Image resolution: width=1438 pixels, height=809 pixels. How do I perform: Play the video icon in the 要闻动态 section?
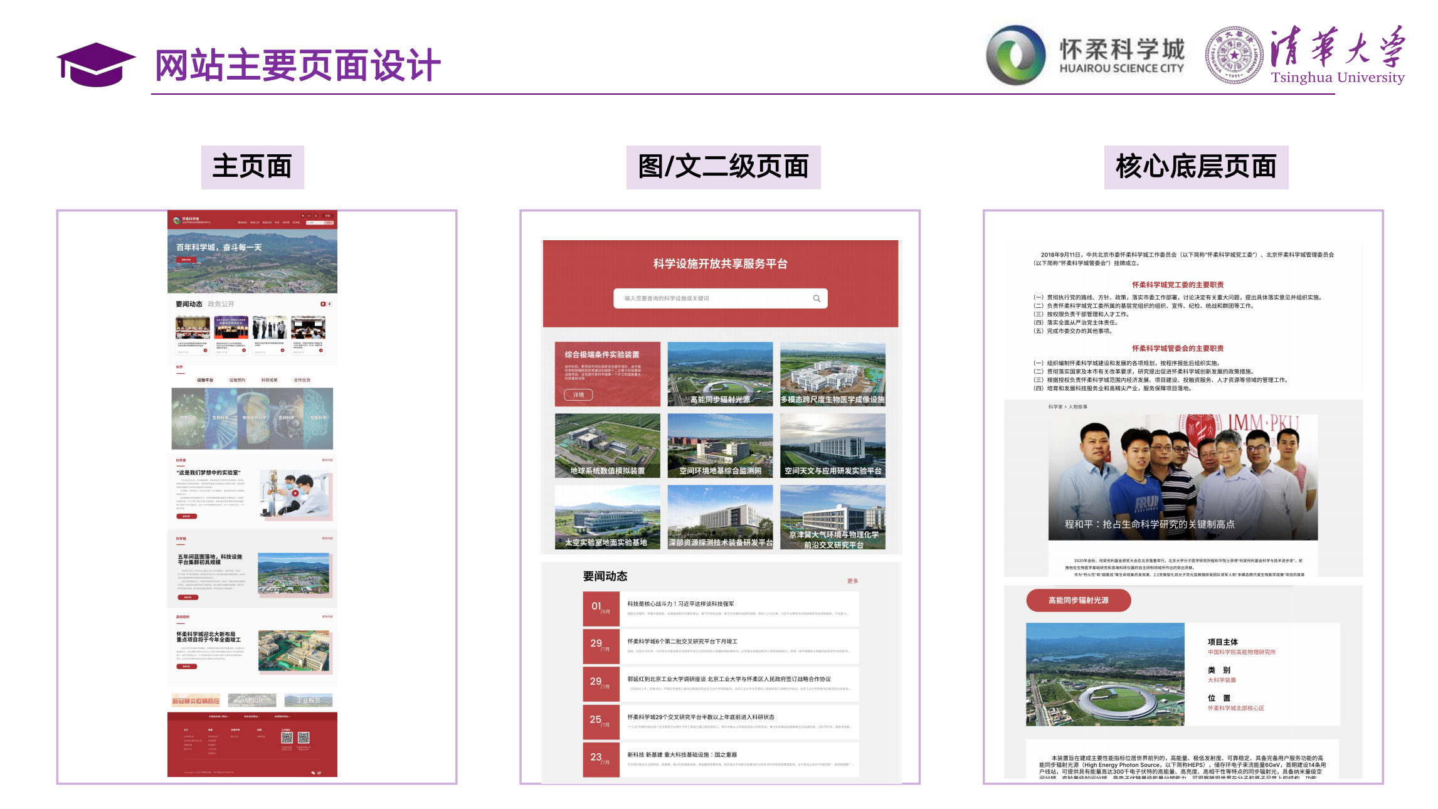coord(323,304)
